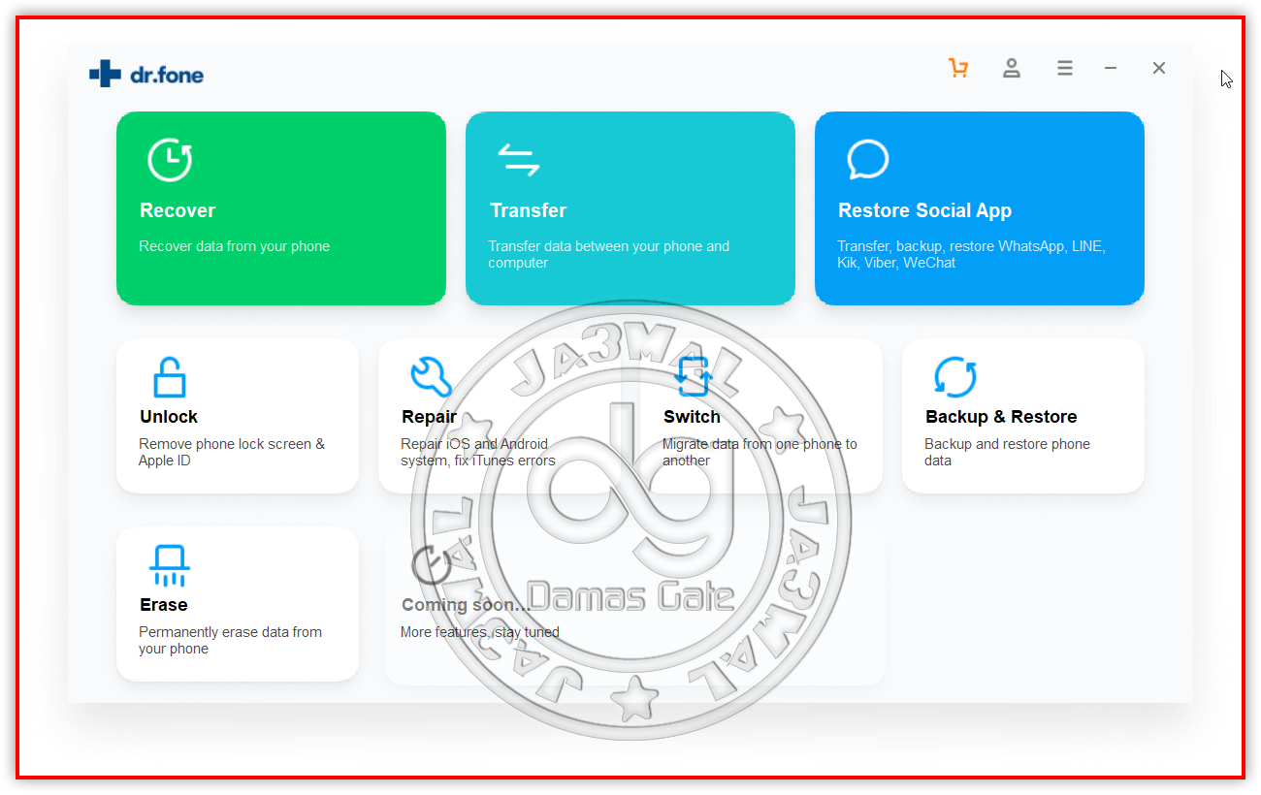This screenshot has height=795, width=1261.
Task: Click the Erase shredder icon
Action: coord(170,565)
